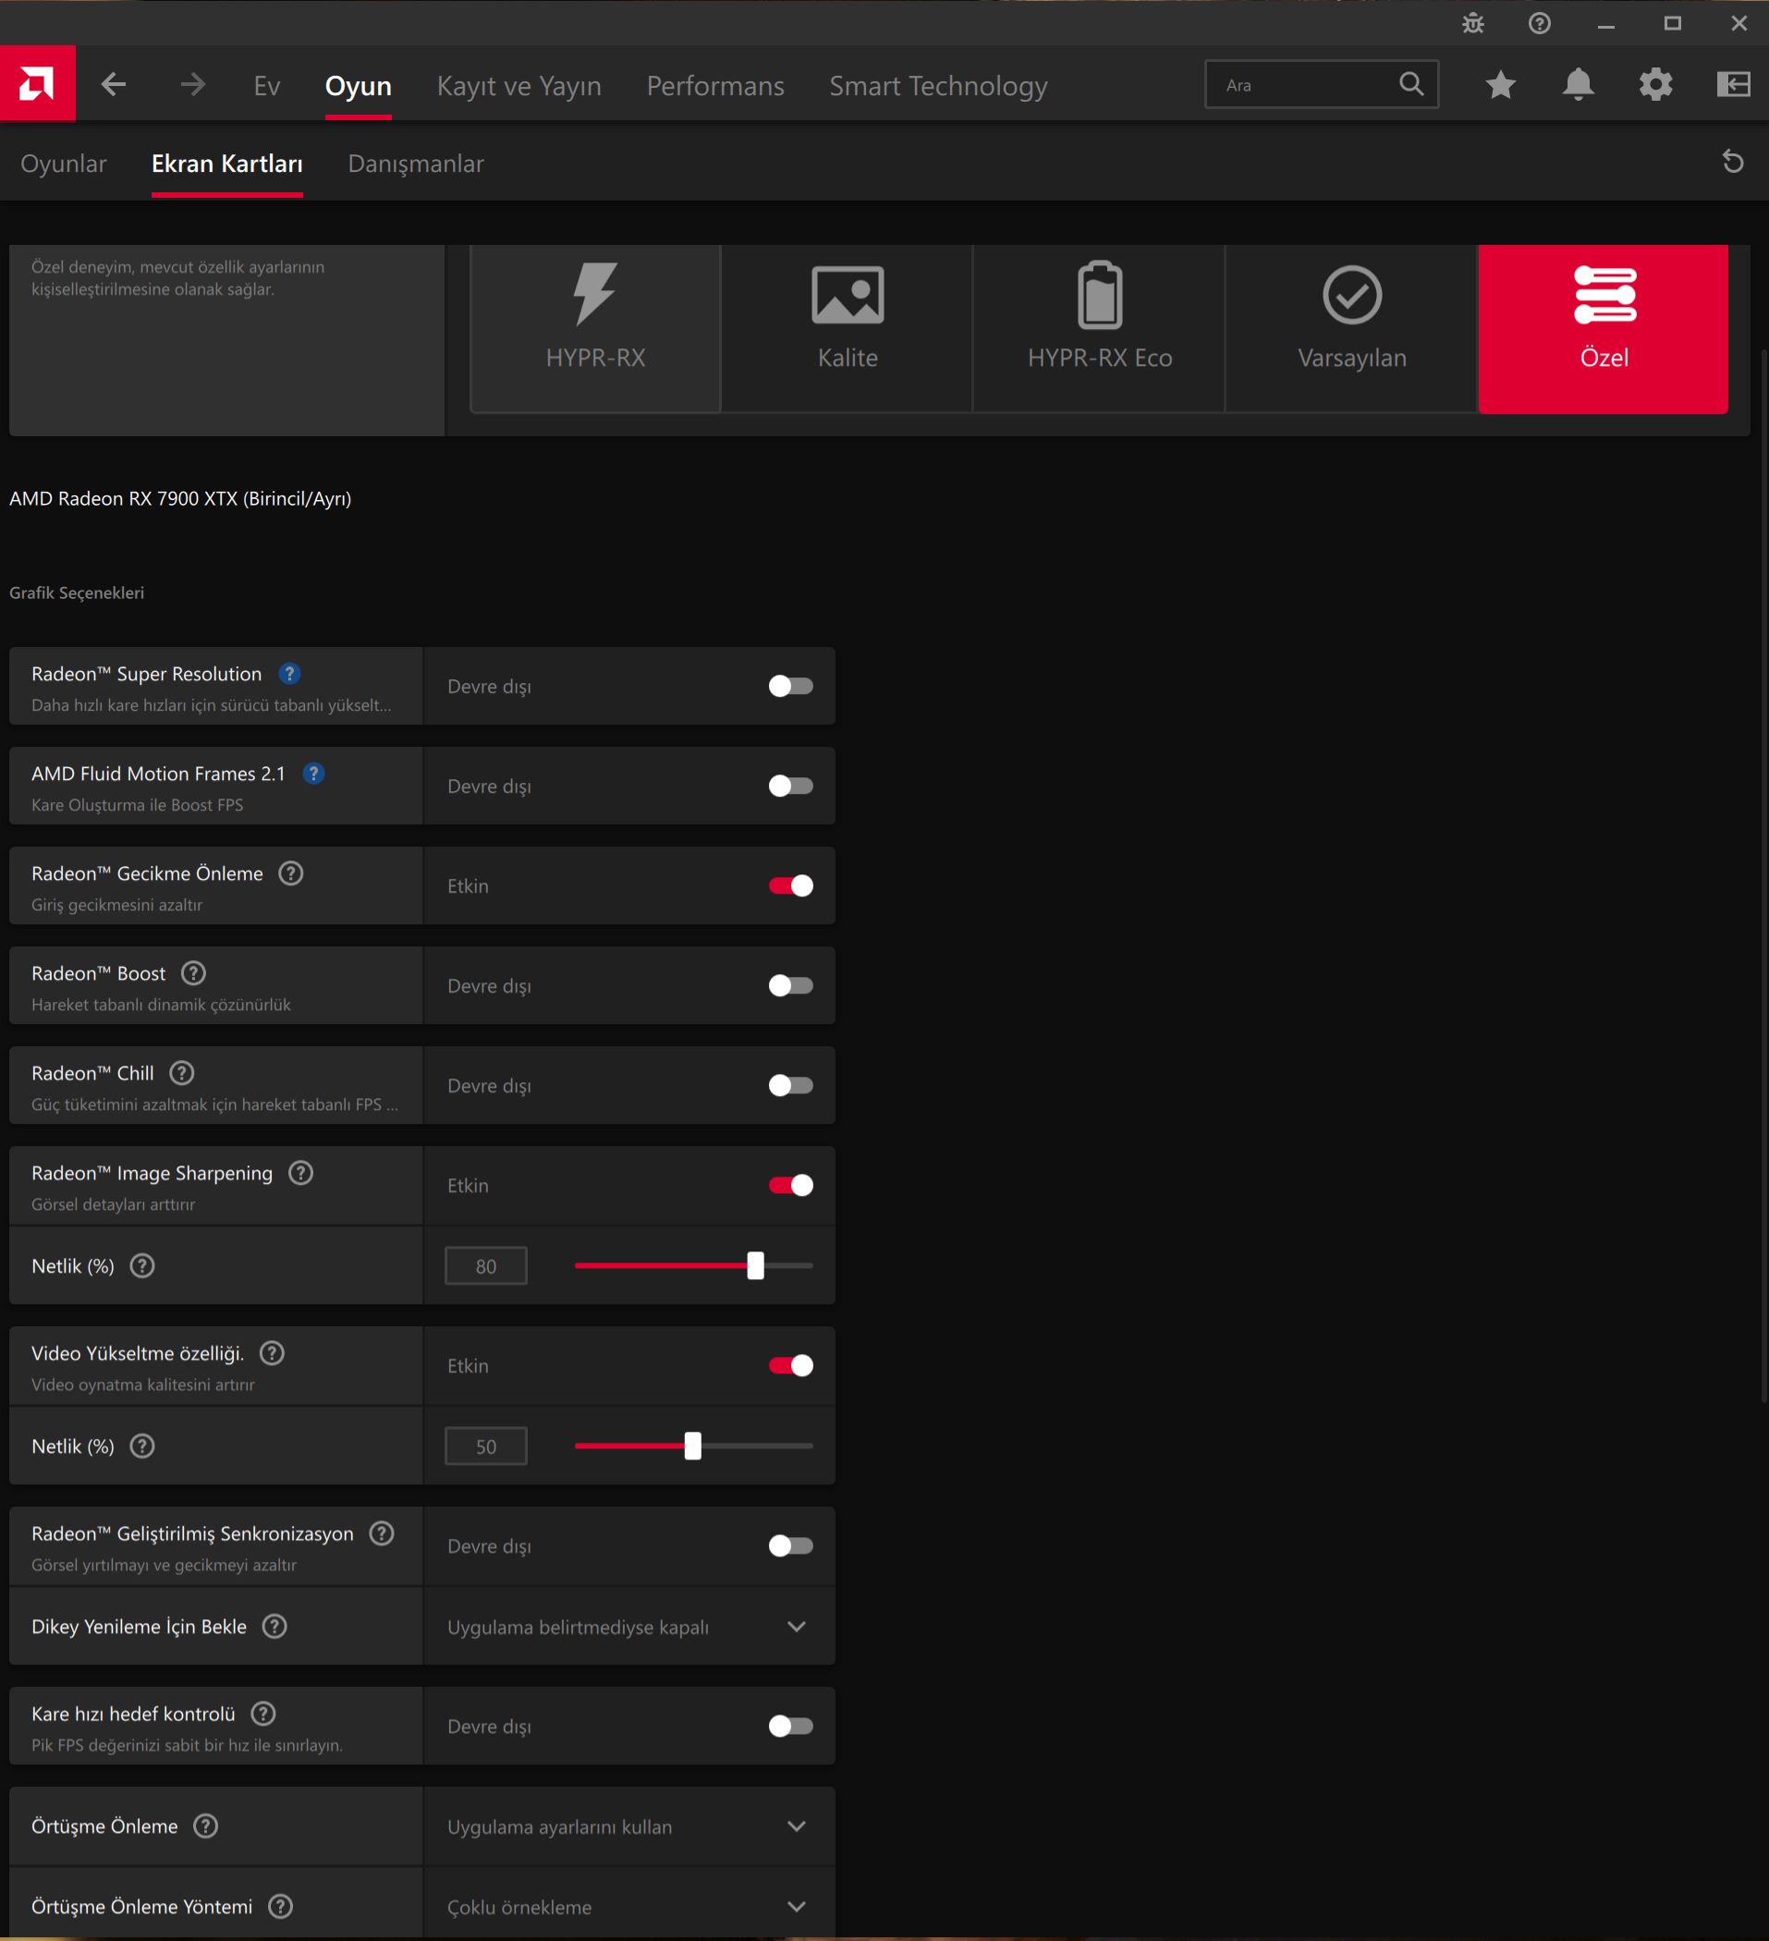Select the Özel profile
Viewport: 1769px width, 1941px height.
tap(1604, 328)
